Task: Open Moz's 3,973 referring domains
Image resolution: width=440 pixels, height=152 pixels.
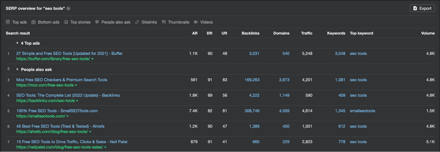Action: (284, 80)
